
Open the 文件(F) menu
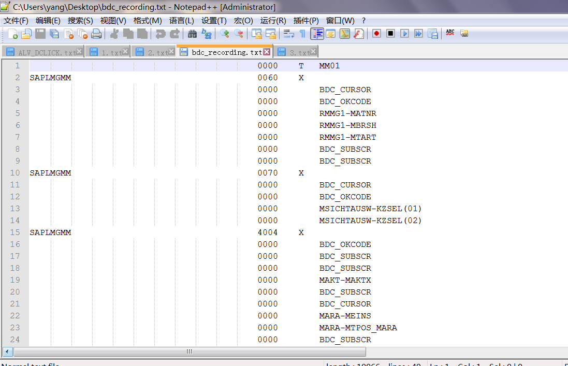pyautogui.click(x=16, y=21)
